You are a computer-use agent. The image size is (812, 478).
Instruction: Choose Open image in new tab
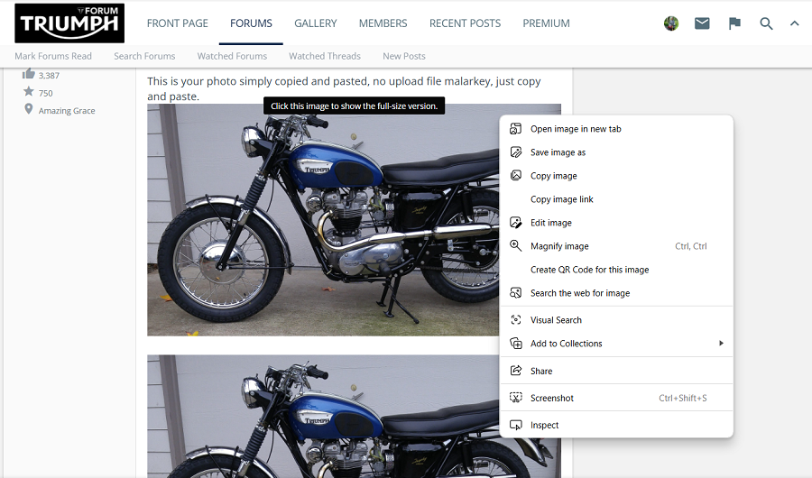coord(616,129)
